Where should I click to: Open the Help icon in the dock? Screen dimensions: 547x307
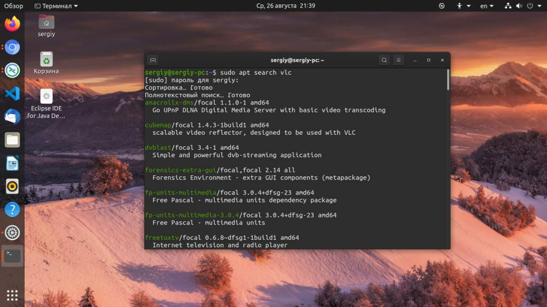(x=12, y=209)
